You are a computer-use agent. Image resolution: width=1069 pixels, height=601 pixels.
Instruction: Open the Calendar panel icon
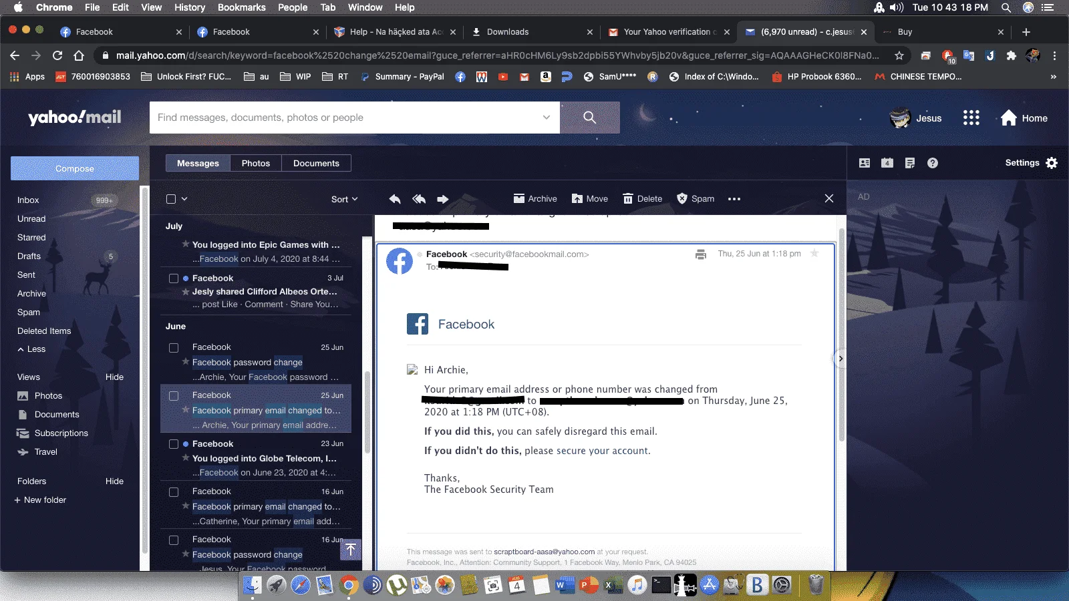(887, 163)
